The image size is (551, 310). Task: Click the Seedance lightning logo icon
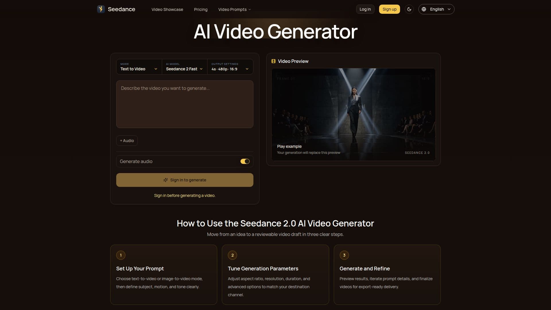[x=101, y=9]
